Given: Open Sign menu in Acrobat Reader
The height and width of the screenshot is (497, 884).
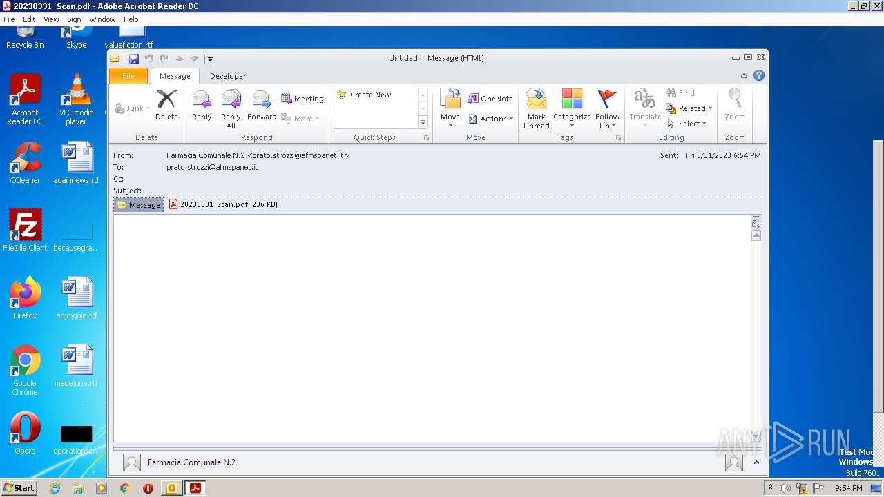Looking at the screenshot, I should click(x=74, y=19).
